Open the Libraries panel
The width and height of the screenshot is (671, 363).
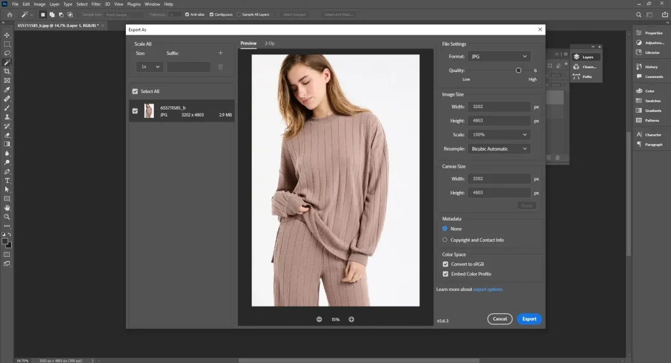(648, 52)
